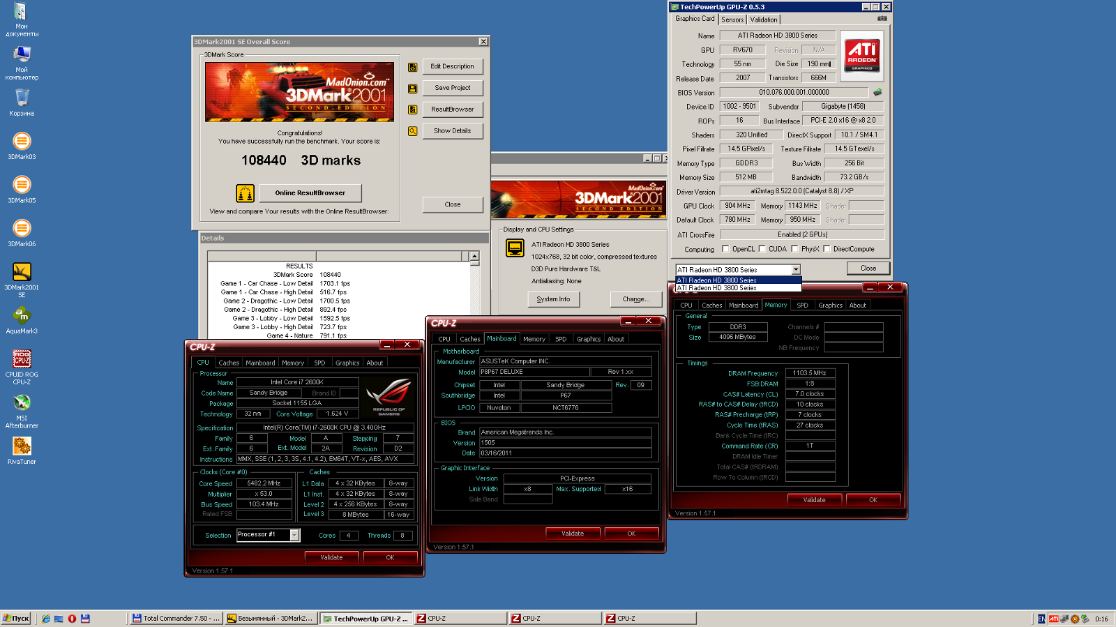
Task: Click the icon beside Edit Description
Action: pyautogui.click(x=413, y=67)
